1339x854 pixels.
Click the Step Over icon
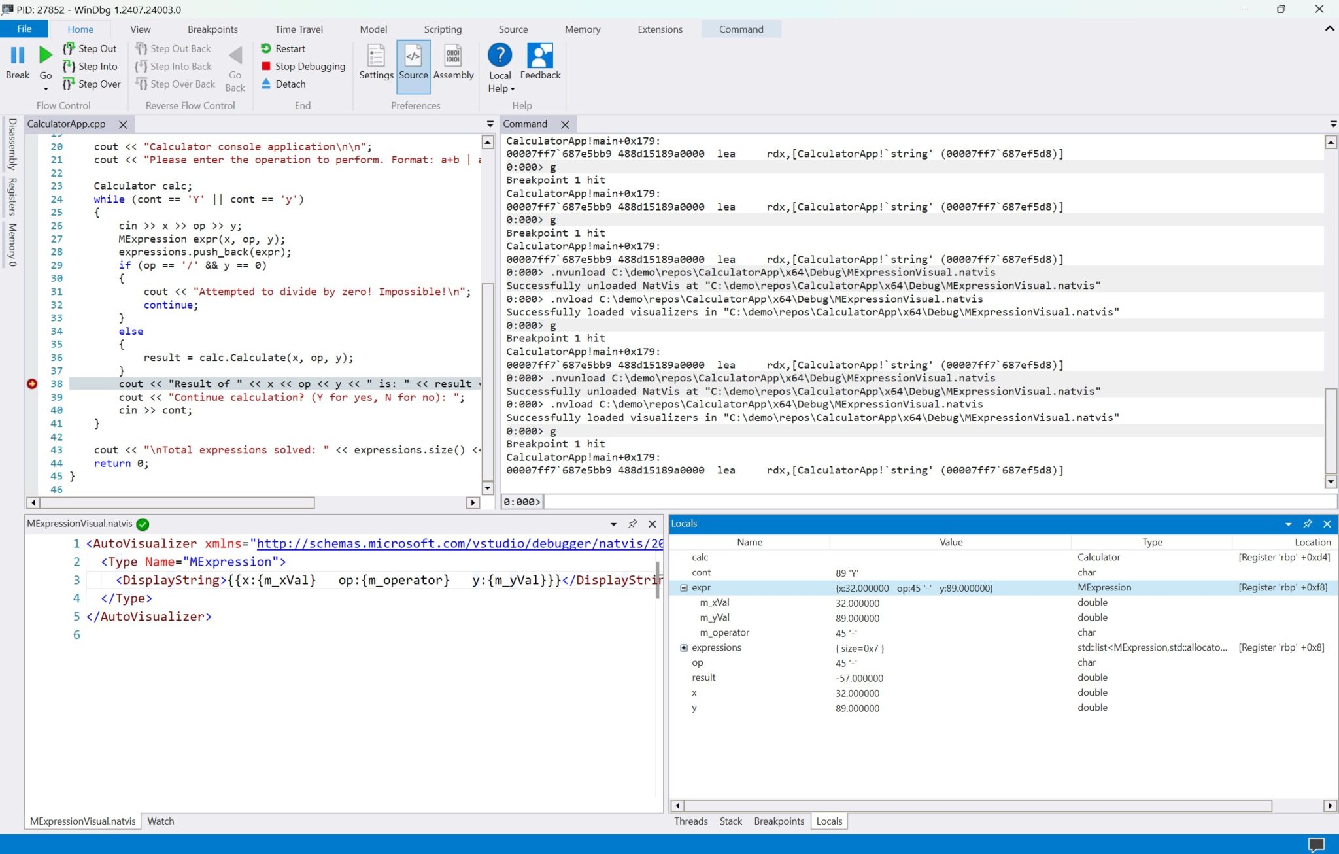69,84
